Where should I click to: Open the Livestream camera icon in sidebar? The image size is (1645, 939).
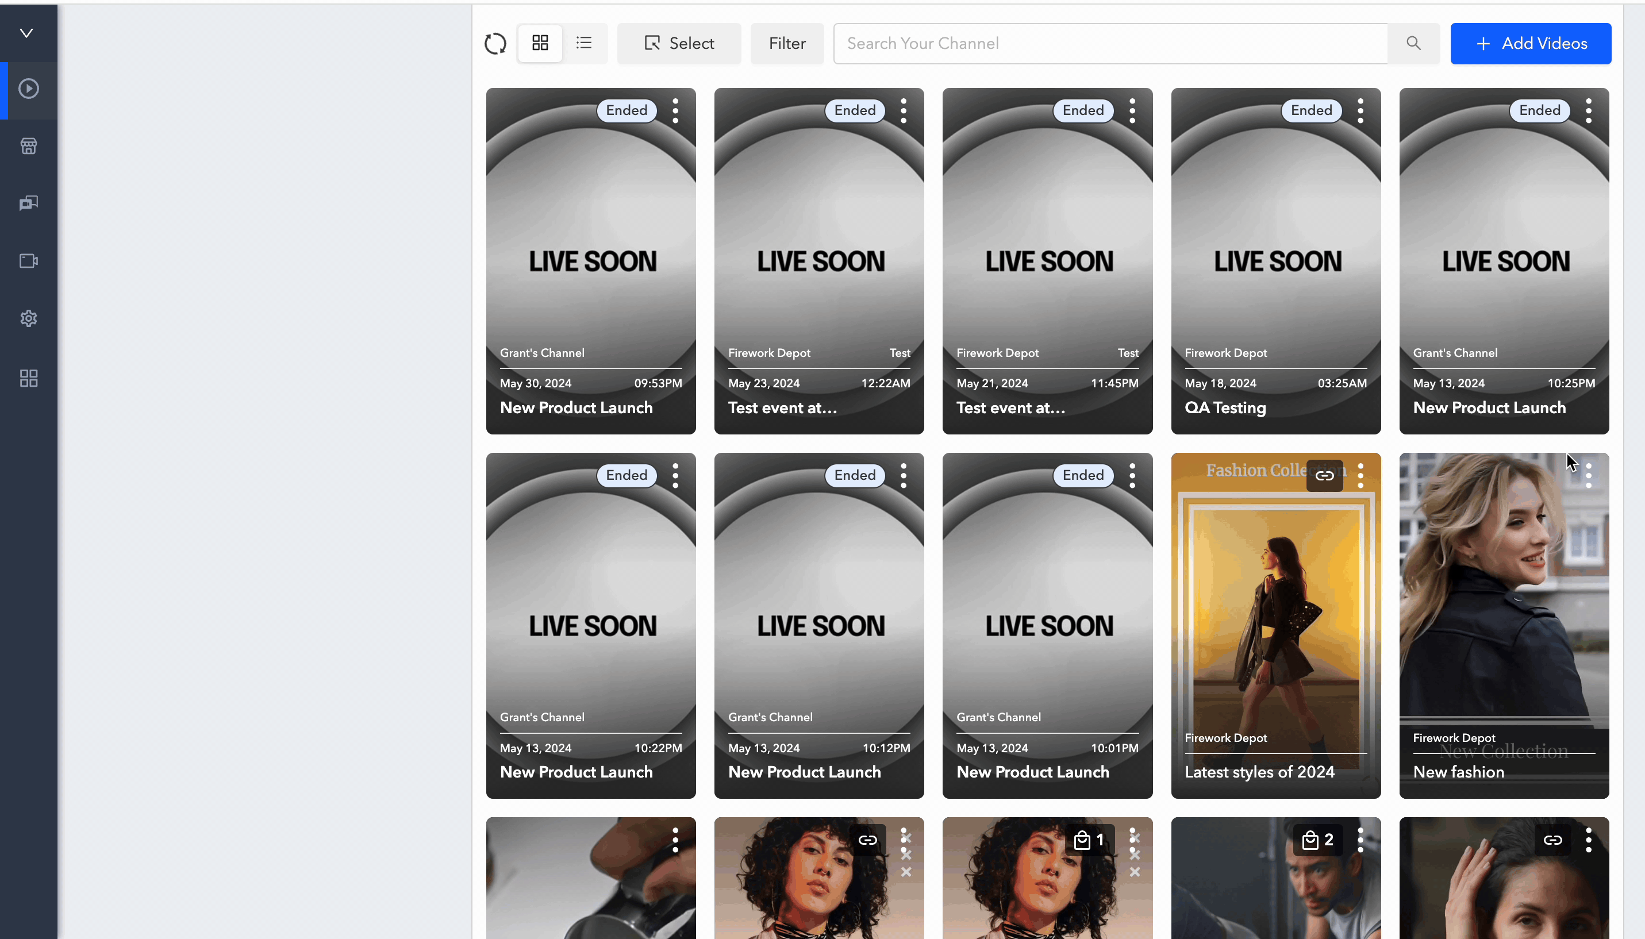28,261
